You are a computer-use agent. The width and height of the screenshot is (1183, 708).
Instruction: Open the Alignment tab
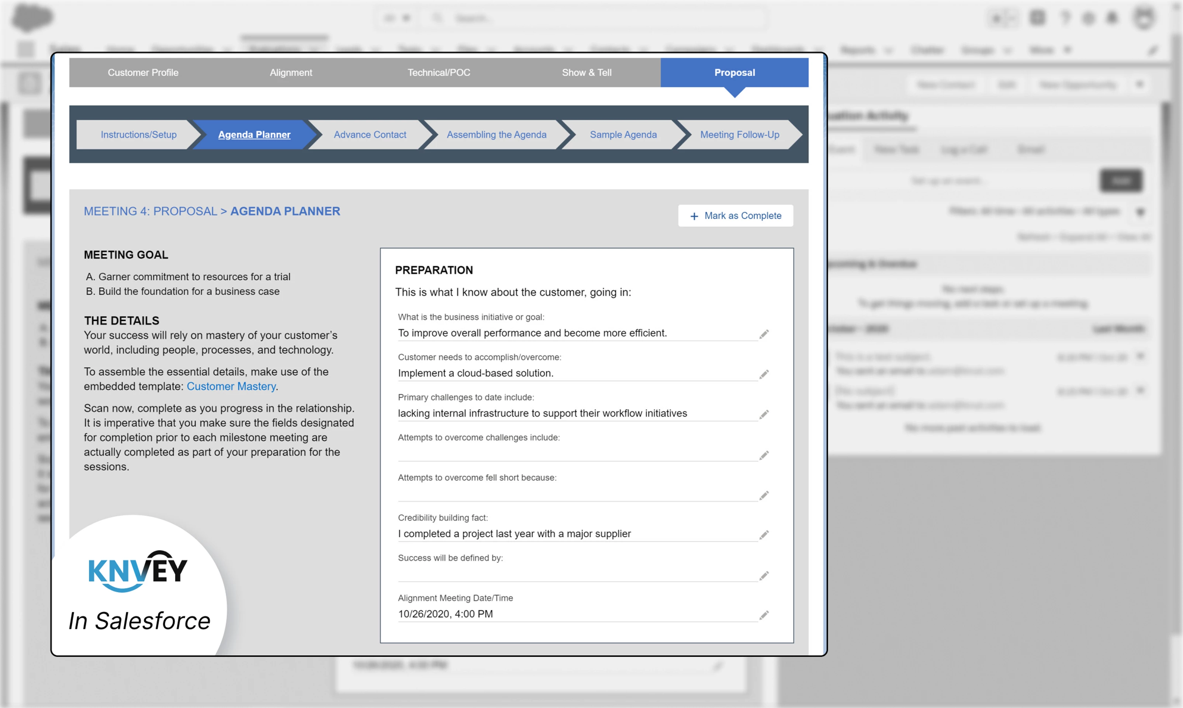click(x=291, y=73)
